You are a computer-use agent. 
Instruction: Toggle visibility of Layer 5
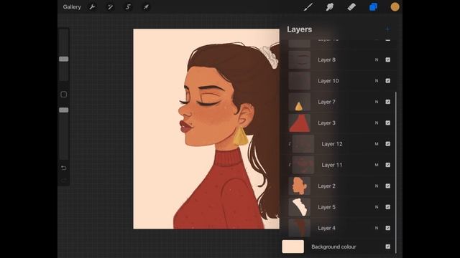click(x=388, y=207)
